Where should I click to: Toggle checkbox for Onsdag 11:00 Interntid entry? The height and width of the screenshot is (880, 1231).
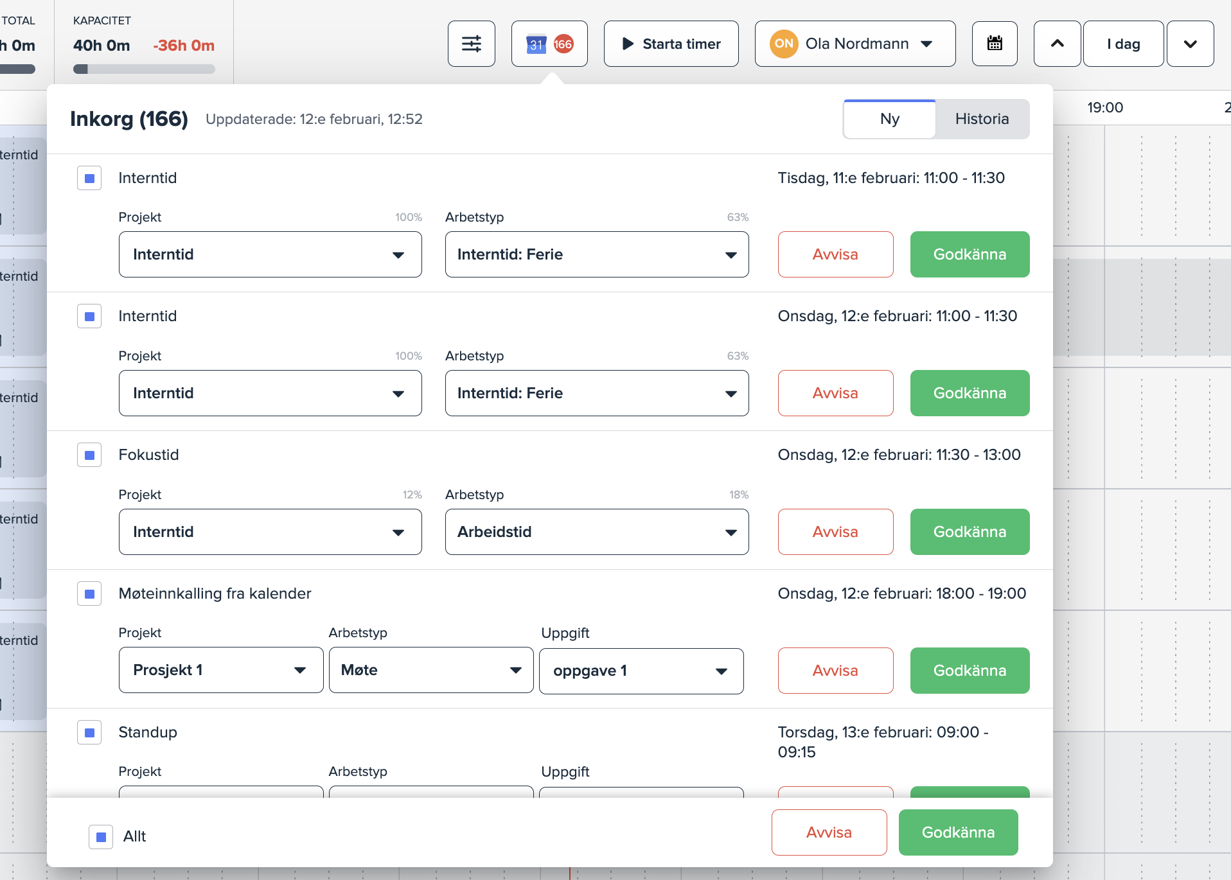point(89,316)
